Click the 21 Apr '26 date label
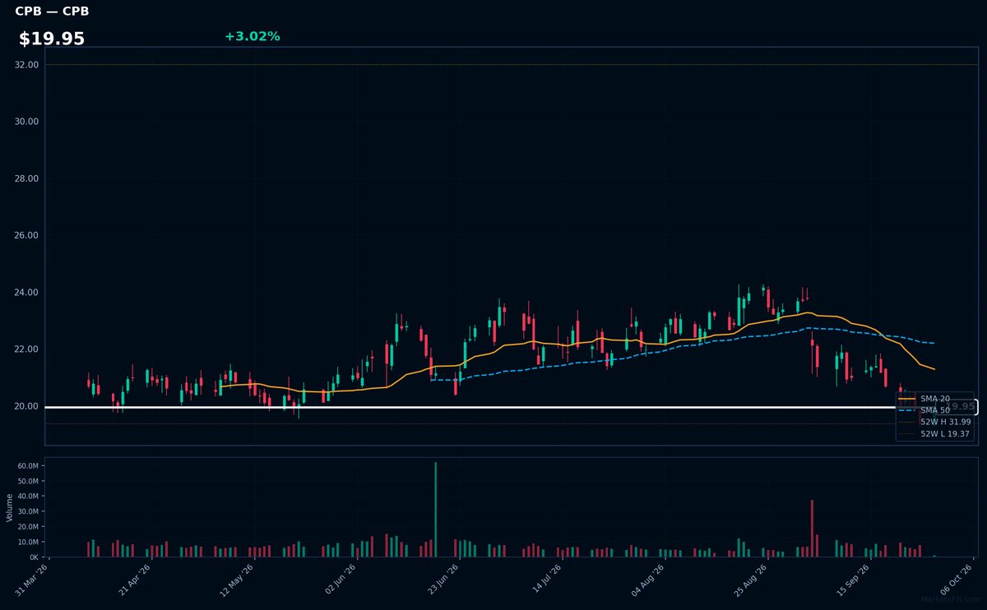The height and width of the screenshot is (610, 987). pos(136,580)
